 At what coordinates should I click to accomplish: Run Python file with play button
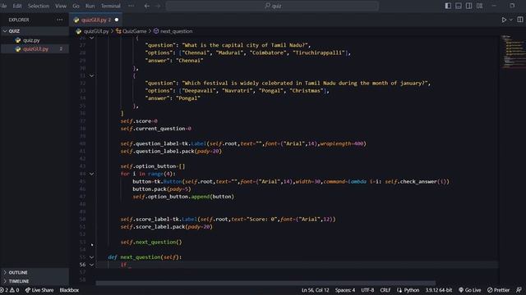tap(504, 20)
